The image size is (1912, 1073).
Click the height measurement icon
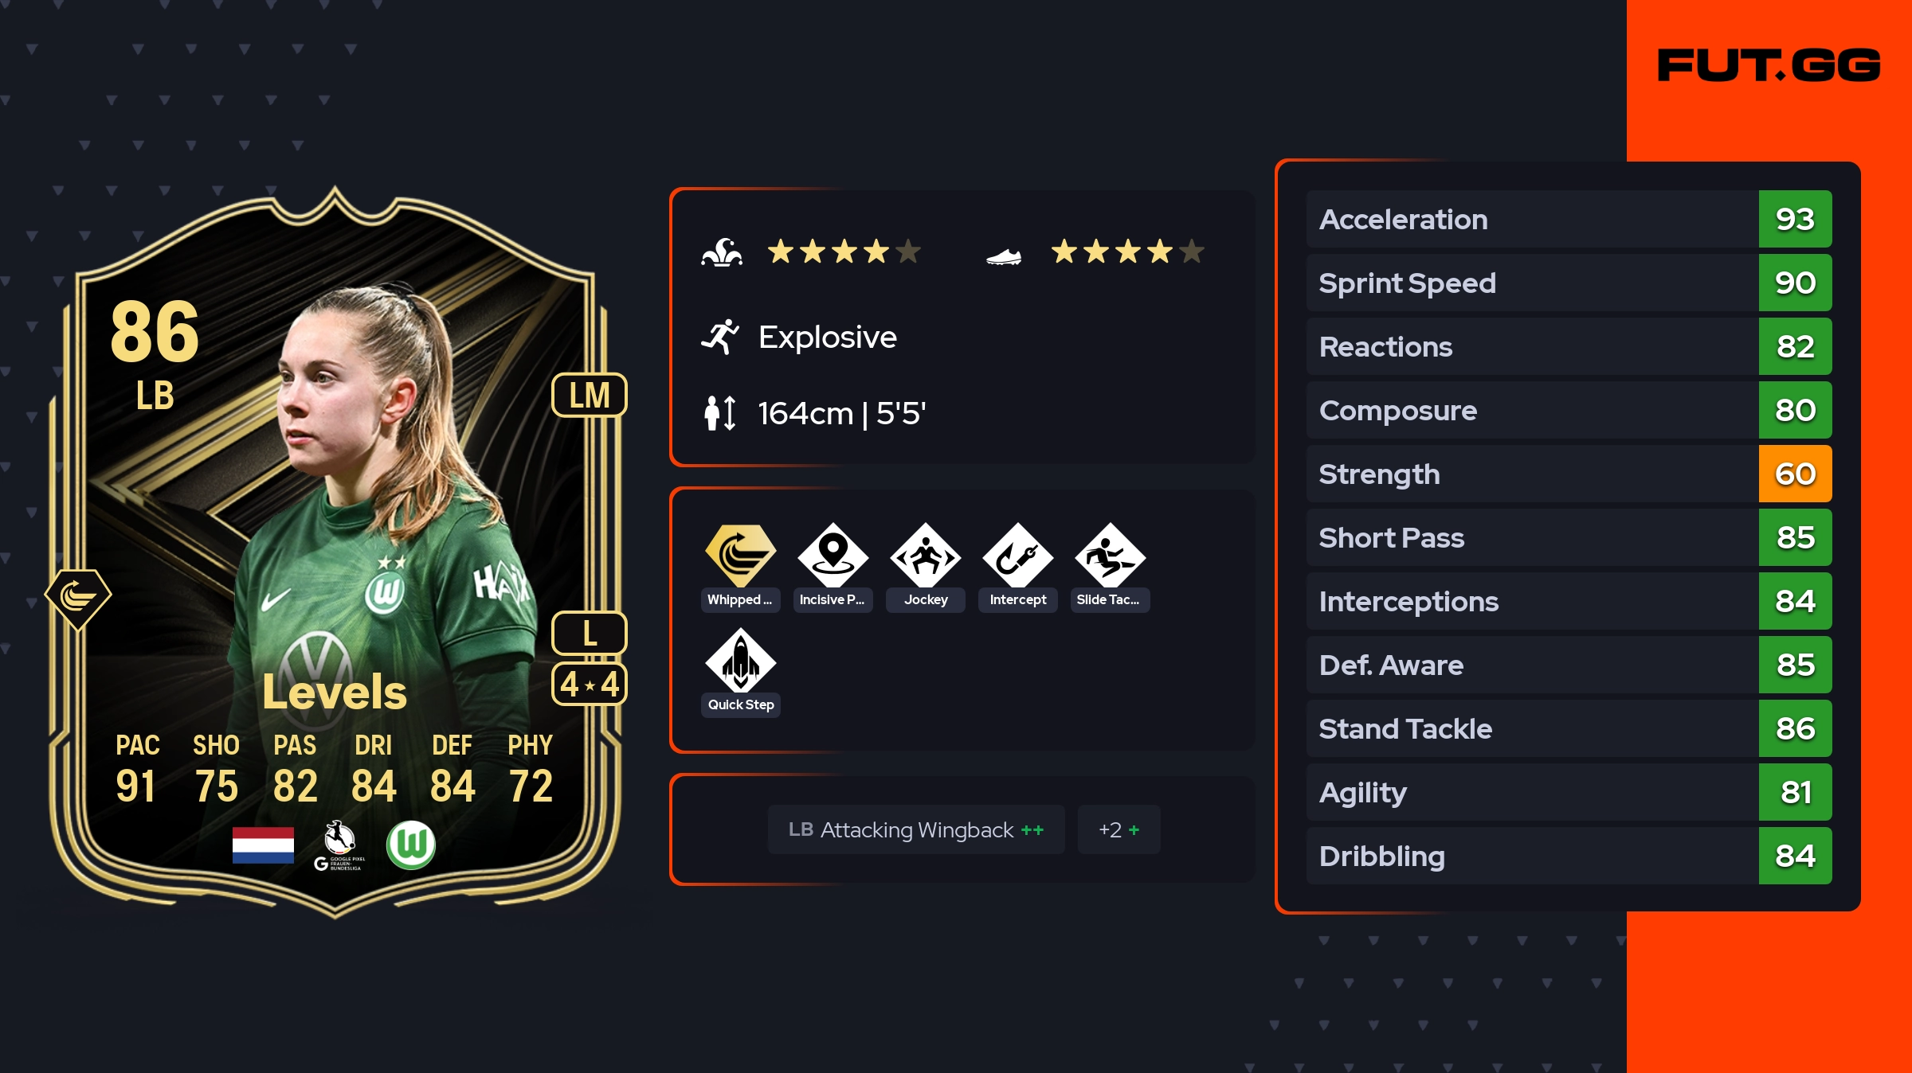click(720, 413)
